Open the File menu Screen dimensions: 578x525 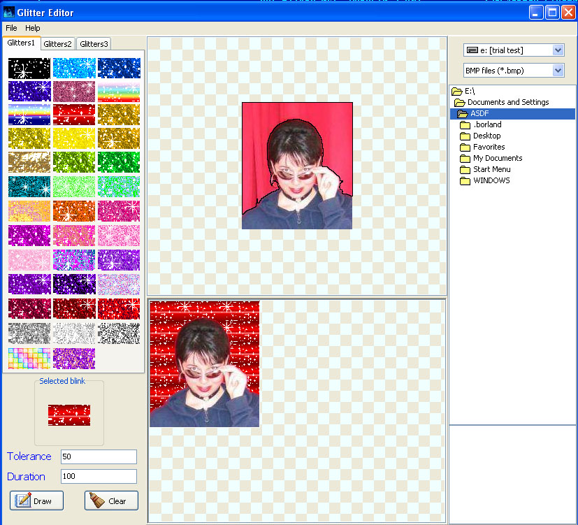tap(10, 28)
